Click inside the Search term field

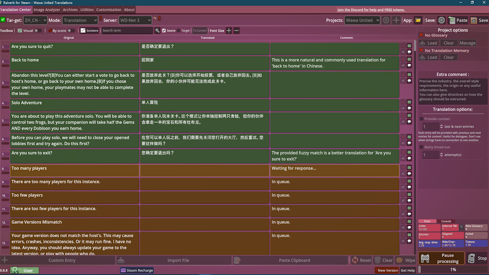coord(127,30)
